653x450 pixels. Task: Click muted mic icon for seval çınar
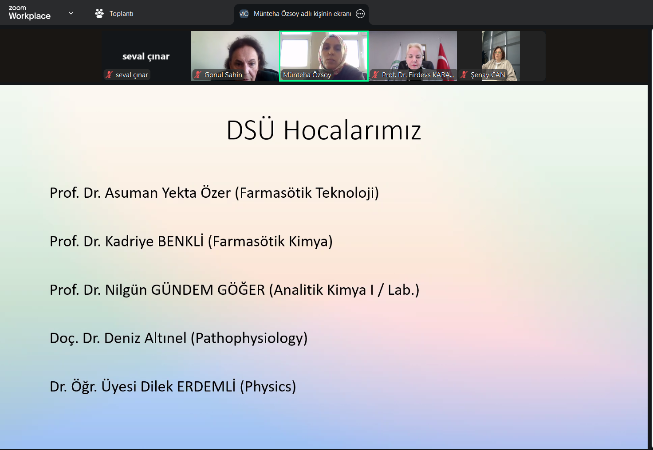109,74
